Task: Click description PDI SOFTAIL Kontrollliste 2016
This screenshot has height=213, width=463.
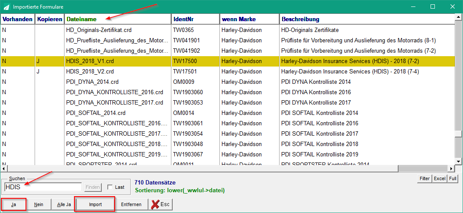Action: click(320, 123)
